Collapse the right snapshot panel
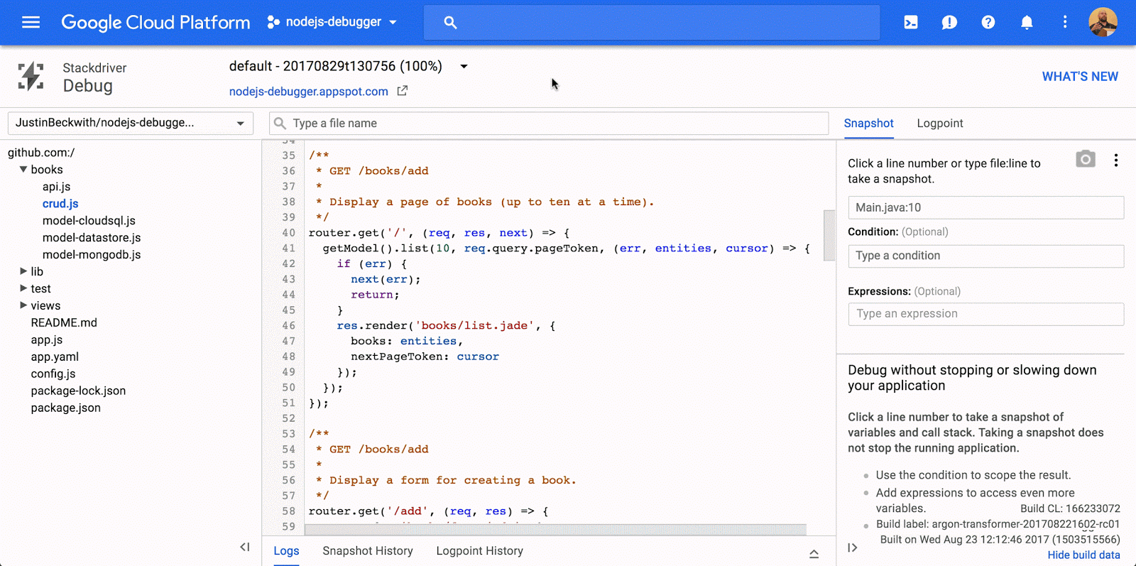 pyautogui.click(x=853, y=548)
